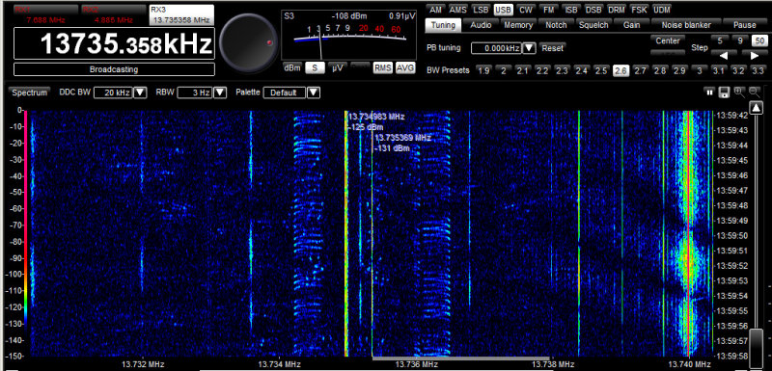Open the Palette dropdown

coord(314,93)
